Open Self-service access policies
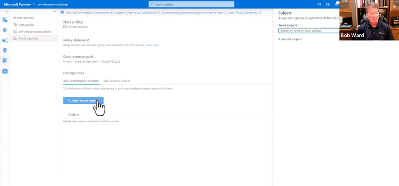 tap(35, 32)
